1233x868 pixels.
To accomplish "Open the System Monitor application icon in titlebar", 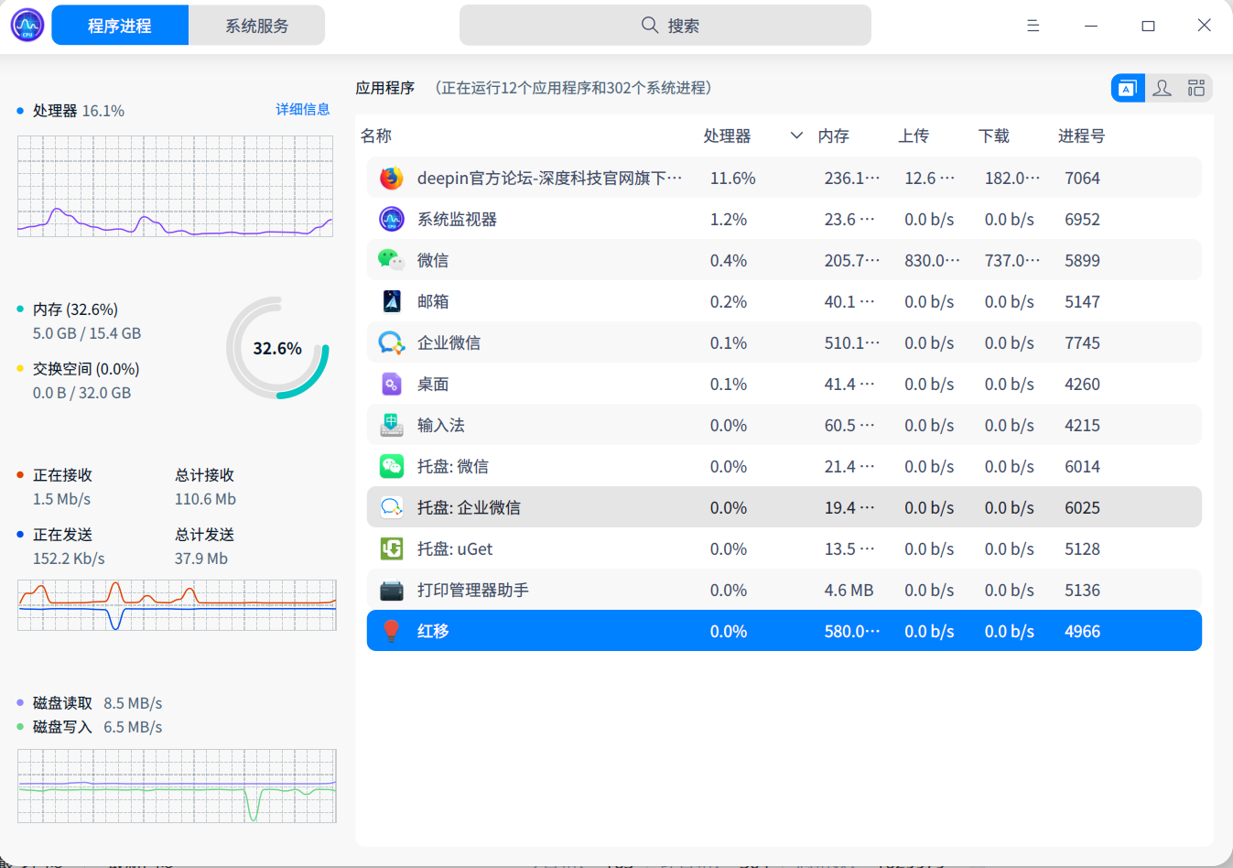I will tap(26, 25).
